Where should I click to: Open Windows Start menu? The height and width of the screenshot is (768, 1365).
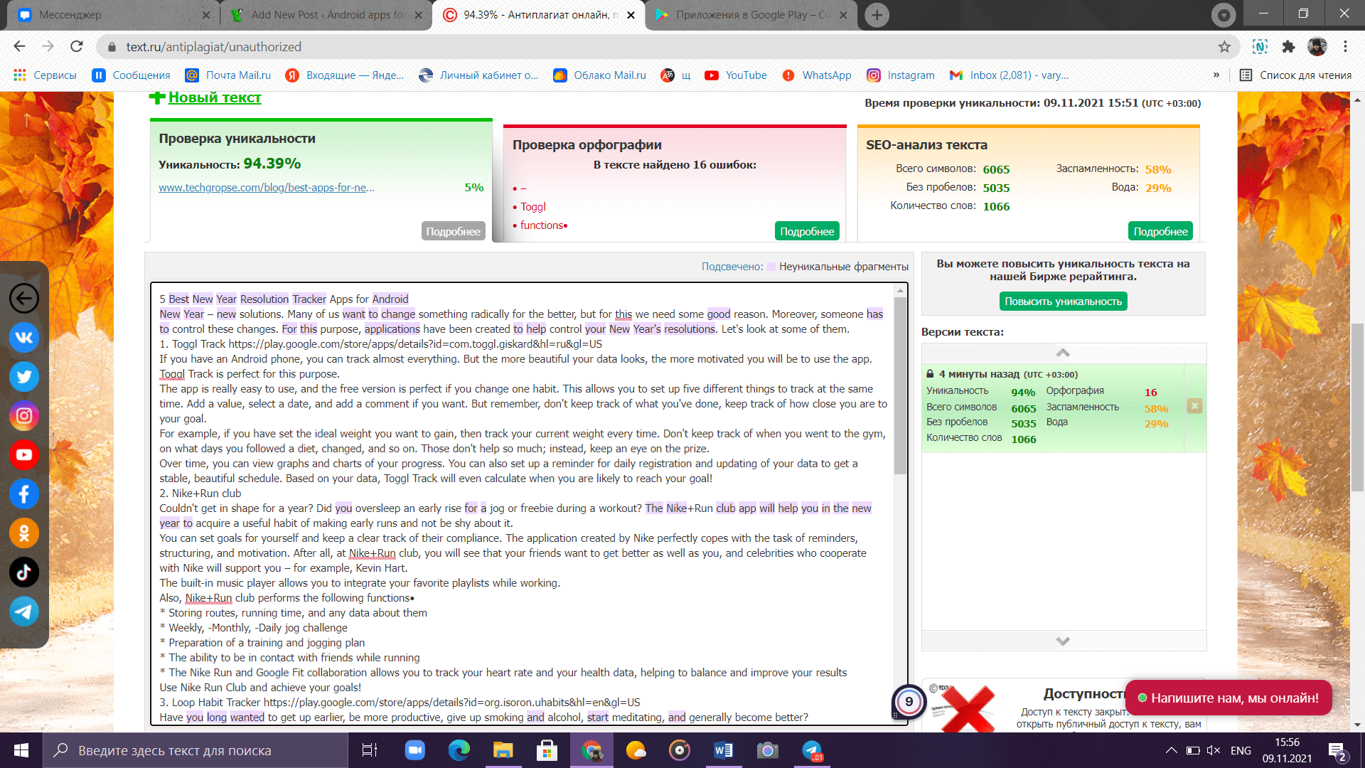[x=21, y=750]
